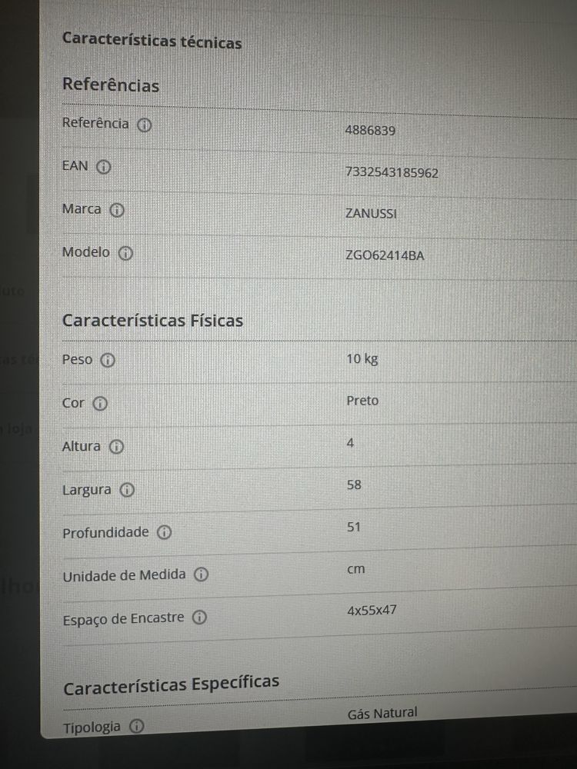
Task: Click the Características Físicas section heading
Action: tap(152, 320)
